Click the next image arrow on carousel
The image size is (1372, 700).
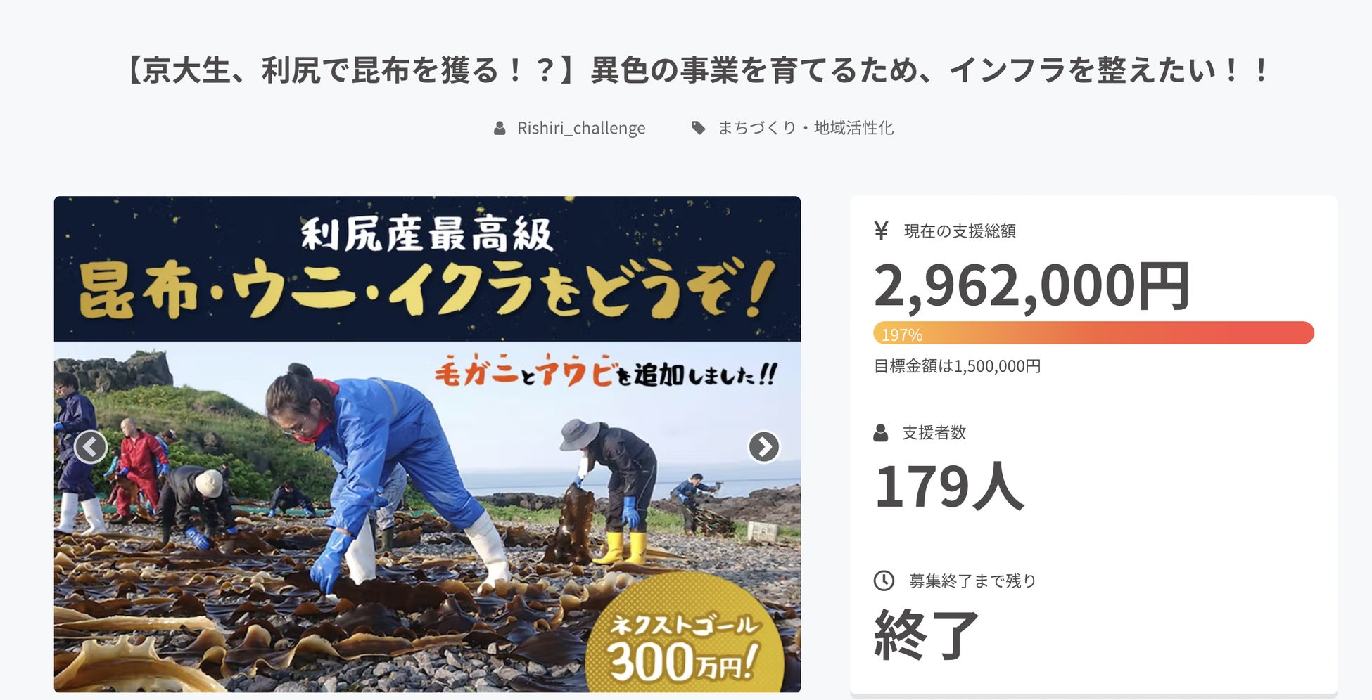coord(764,446)
